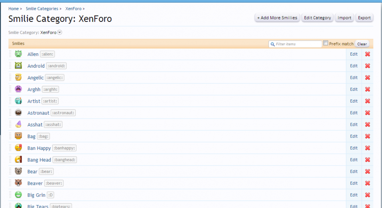The width and height of the screenshot is (382, 208).
Task: Delete the Beaver smilie with red X
Action: pyautogui.click(x=368, y=183)
